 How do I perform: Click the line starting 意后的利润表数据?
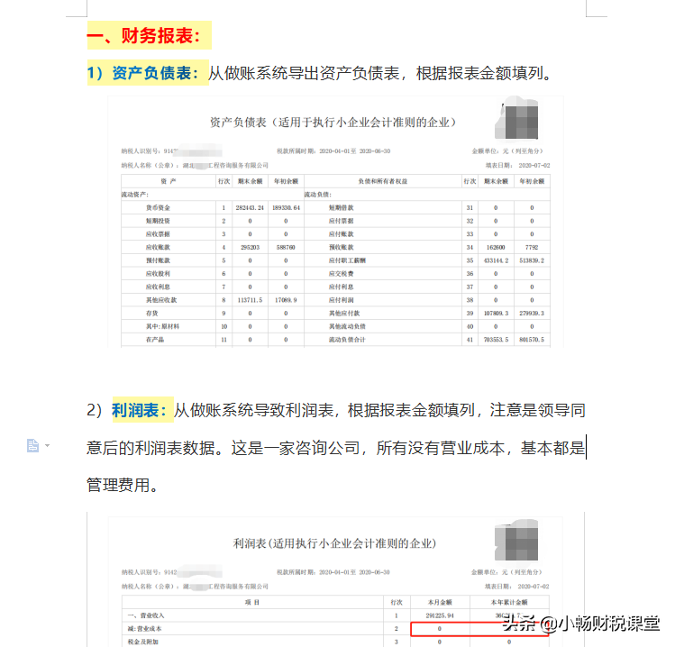336,448
